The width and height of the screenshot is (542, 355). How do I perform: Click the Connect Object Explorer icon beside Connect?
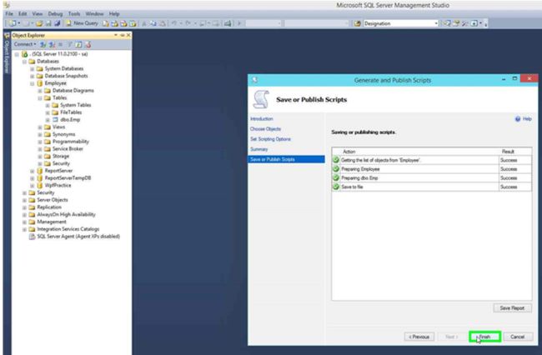click(43, 44)
